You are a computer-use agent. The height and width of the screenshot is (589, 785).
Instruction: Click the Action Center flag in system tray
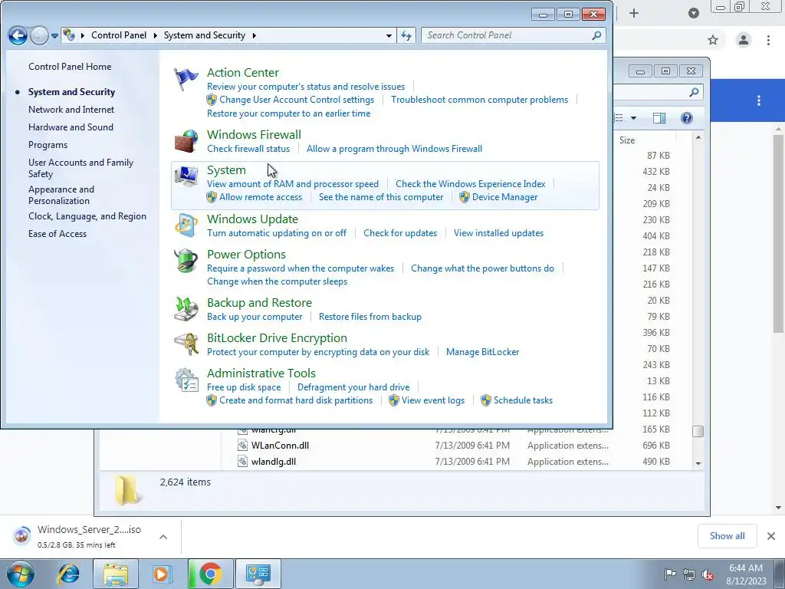670,574
